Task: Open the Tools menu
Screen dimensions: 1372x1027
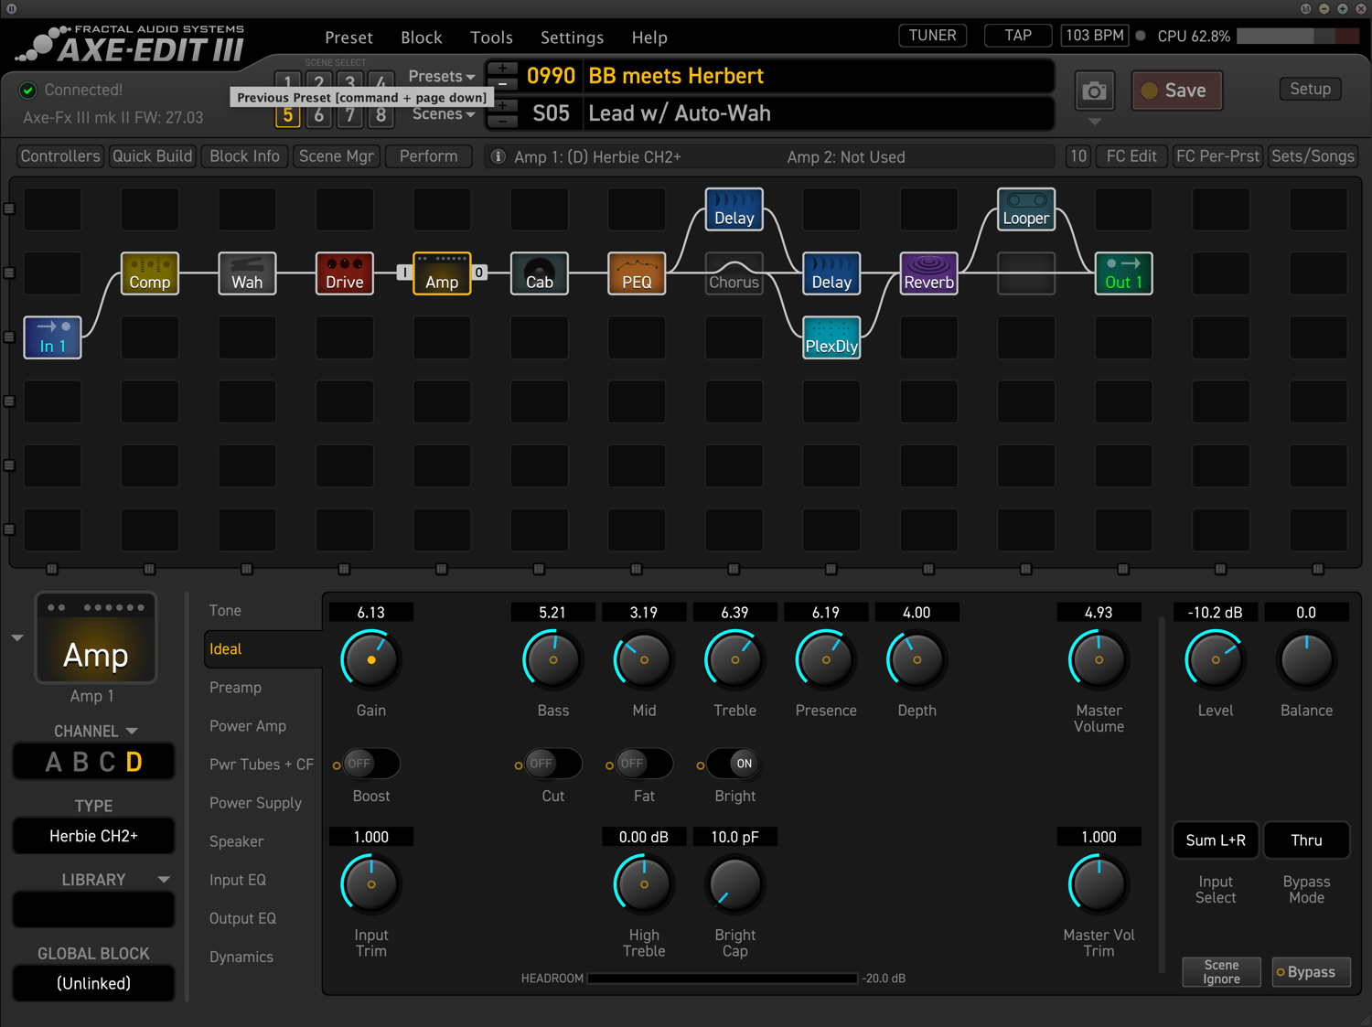Action: tap(491, 37)
